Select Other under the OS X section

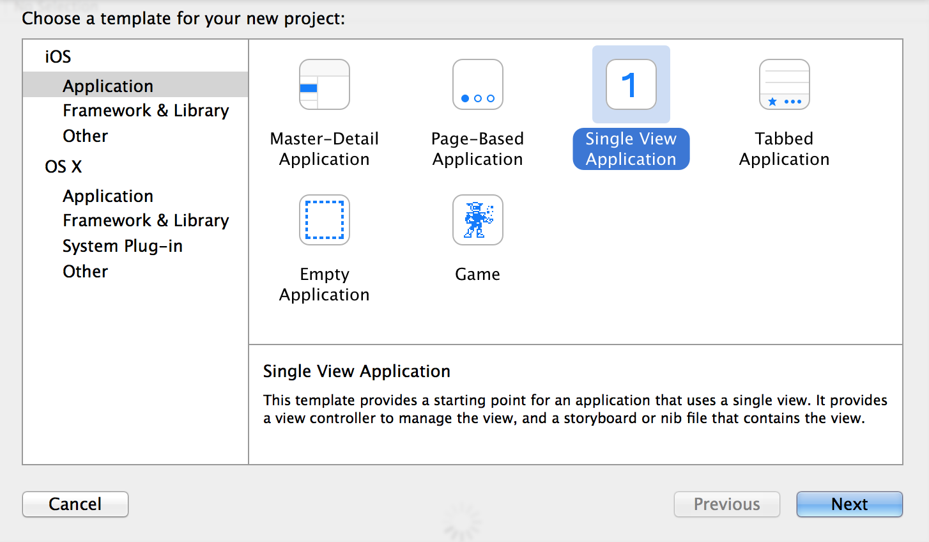pyautogui.click(x=86, y=272)
